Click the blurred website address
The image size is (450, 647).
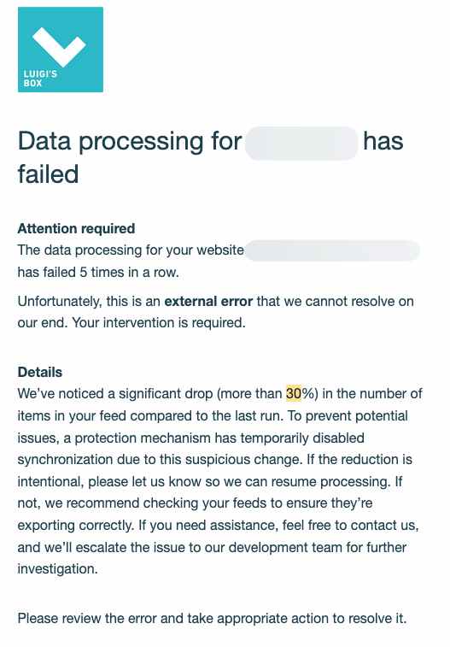click(x=332, y=250)
